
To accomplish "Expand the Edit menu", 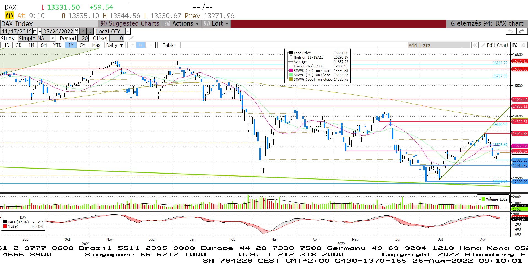I will point(216,24).
